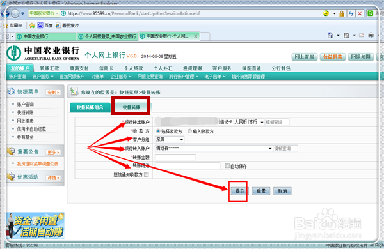This screenshot has height=249, width=384.
Task: Click the browser back arrow button
Action: [x=4, y=13]
